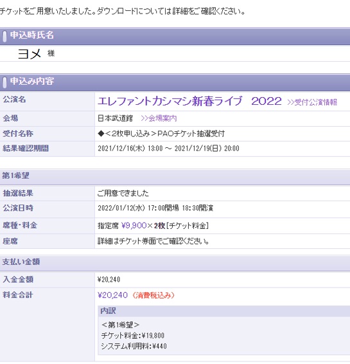This screenshot has width=350, height=364.
Task: Click the エレファントカシマシ新春ライブ 2022 title
Action: (189, 101)
